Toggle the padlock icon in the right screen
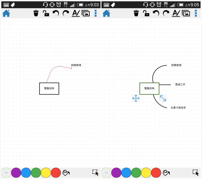The image size is (202, 179). [146, 13]
